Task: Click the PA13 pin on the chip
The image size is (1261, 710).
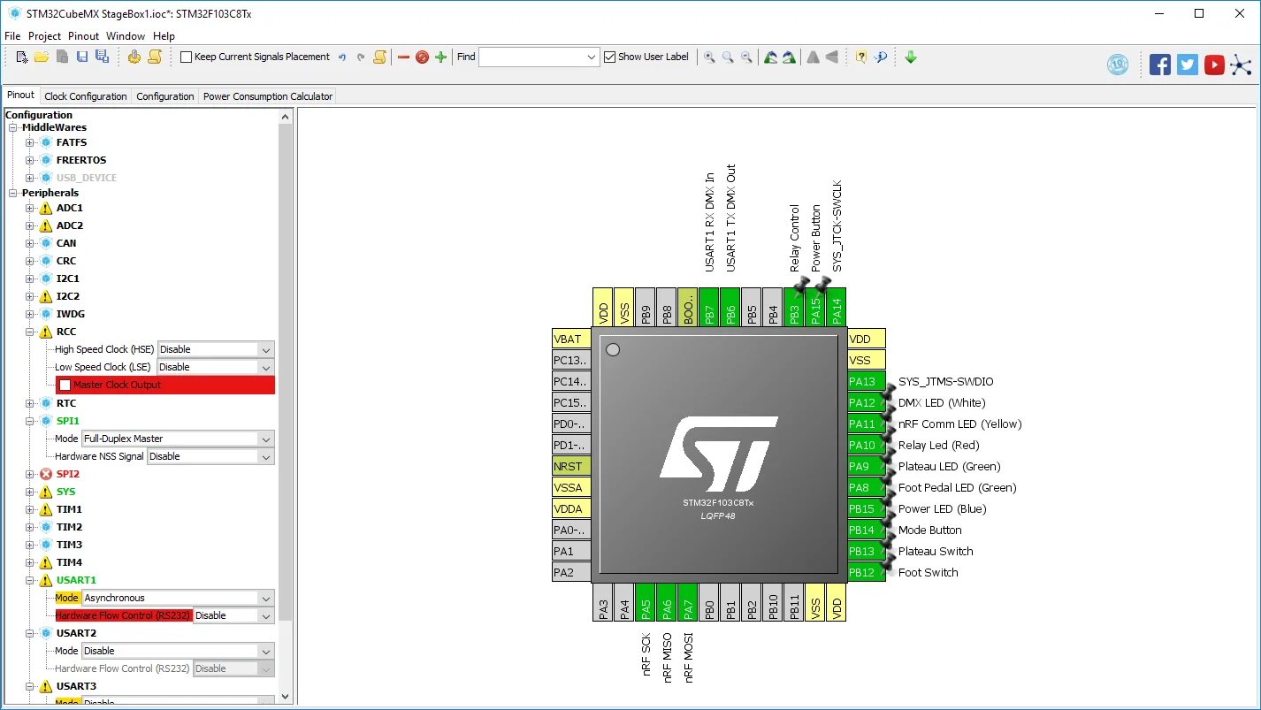Action: coord(866,381)
